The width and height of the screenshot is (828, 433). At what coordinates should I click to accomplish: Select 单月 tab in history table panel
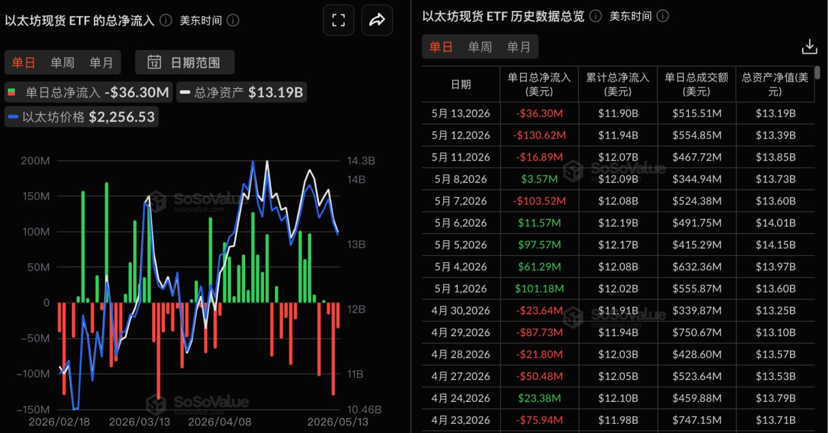click(519, 47)
